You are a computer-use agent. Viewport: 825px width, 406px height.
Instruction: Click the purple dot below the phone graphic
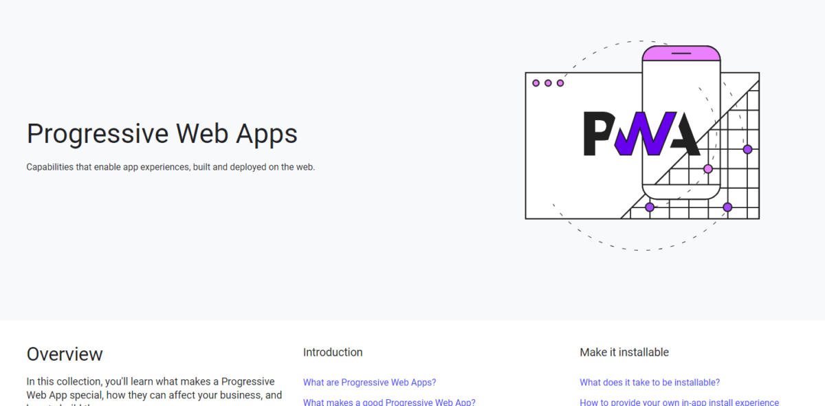coord(648,206)
